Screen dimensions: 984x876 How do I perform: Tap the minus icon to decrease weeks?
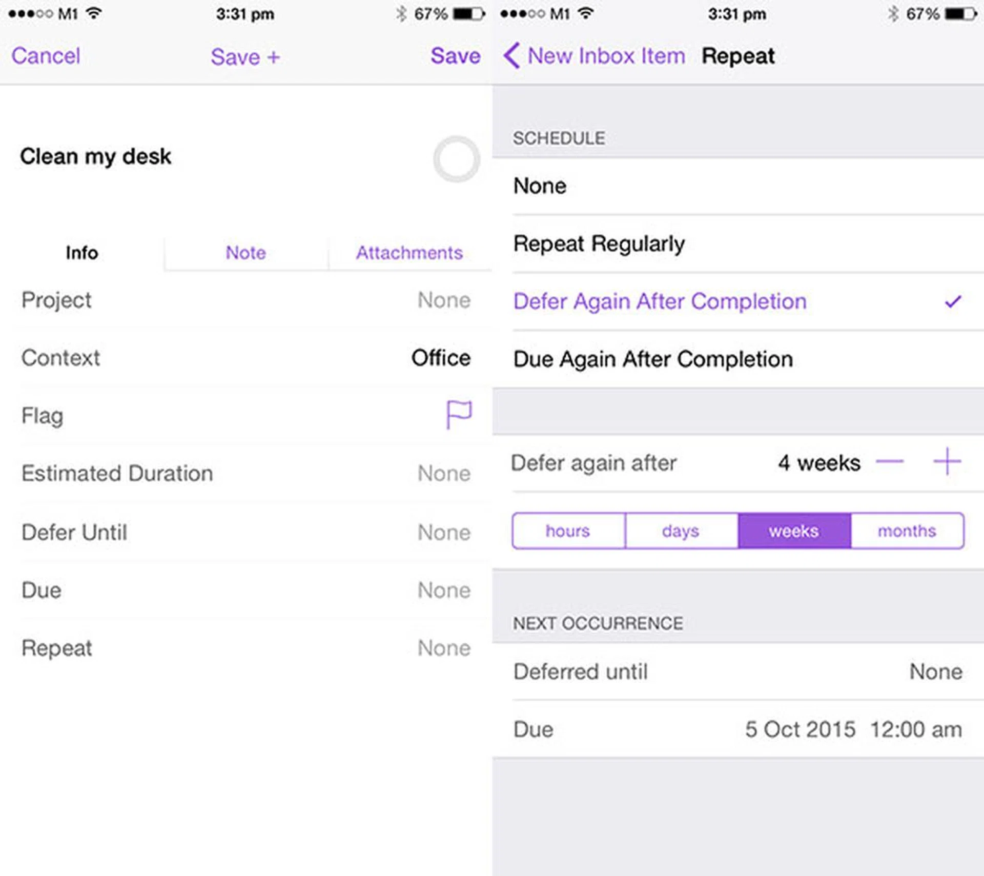[x=889, y=462]
